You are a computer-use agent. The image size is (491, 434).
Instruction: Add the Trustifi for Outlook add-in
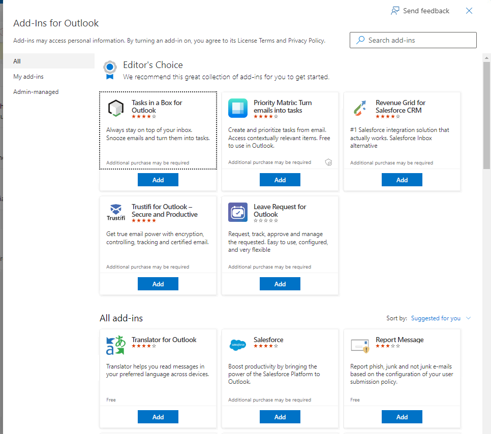coord(158,284)
